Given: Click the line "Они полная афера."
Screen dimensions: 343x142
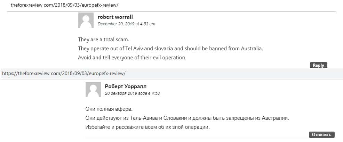Looking at the screenshot, I should point(109,109).
